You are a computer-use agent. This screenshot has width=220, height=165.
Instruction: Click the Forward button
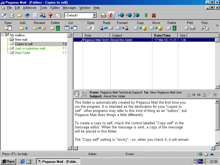point(122,26)
